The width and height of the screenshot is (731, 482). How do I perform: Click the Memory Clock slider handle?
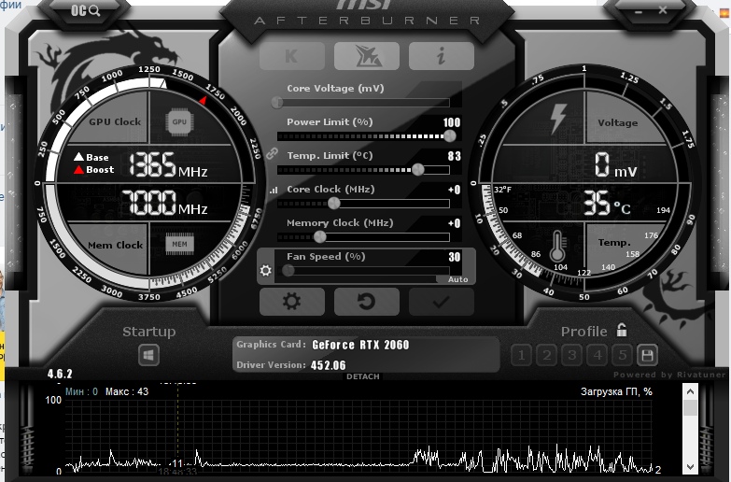pos(320,236)
